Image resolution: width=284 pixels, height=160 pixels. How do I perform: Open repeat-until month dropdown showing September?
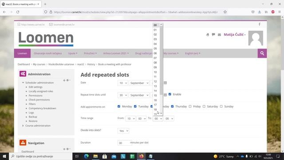tap(139, 95)
